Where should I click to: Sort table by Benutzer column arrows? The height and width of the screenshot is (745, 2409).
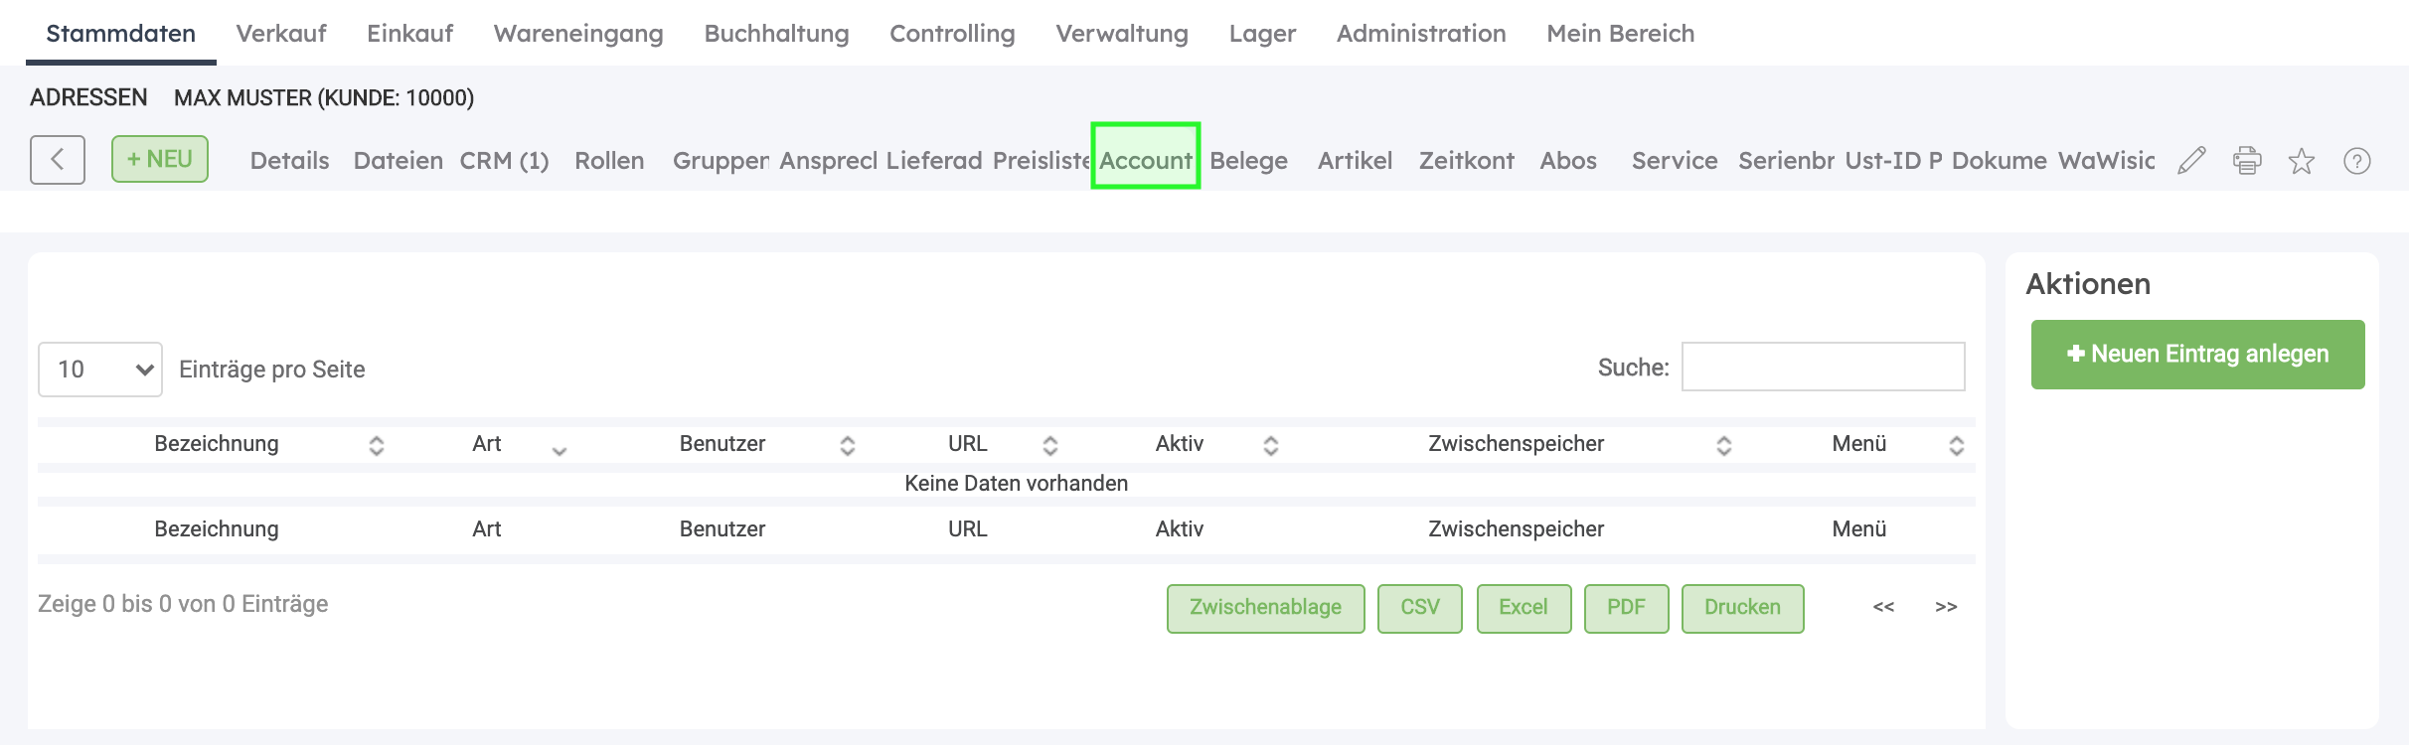[x=847, y=445]
